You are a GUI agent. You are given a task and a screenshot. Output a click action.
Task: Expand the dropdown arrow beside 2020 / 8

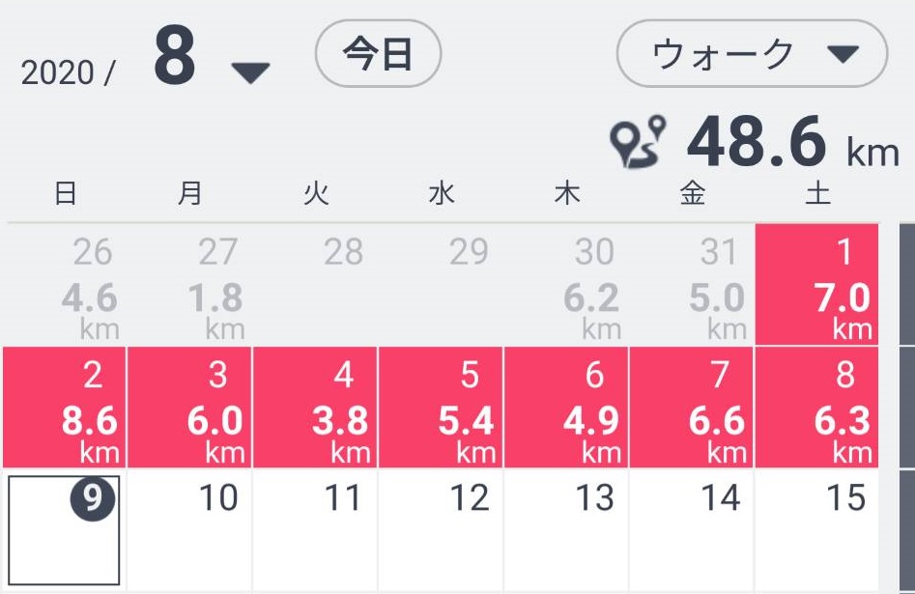click(x=245, y=70)
